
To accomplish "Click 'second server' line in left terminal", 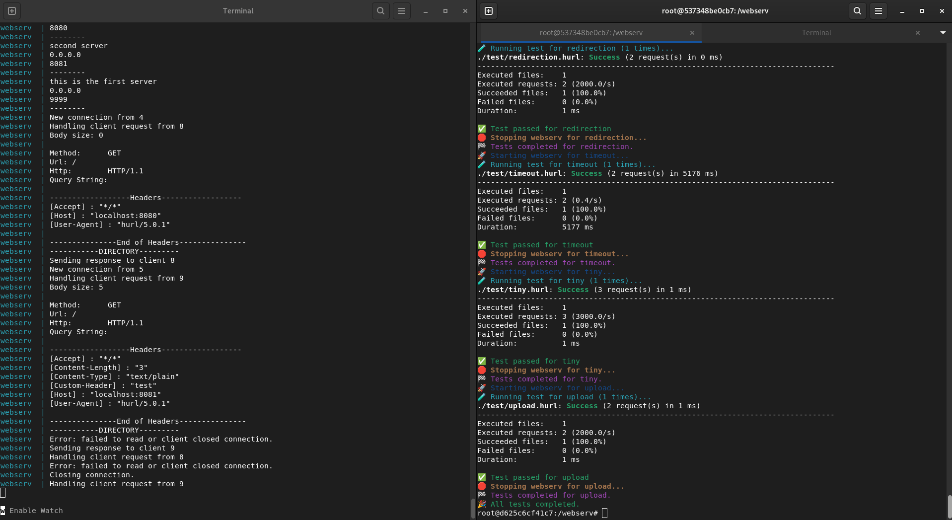I will [x=78, y=46].
